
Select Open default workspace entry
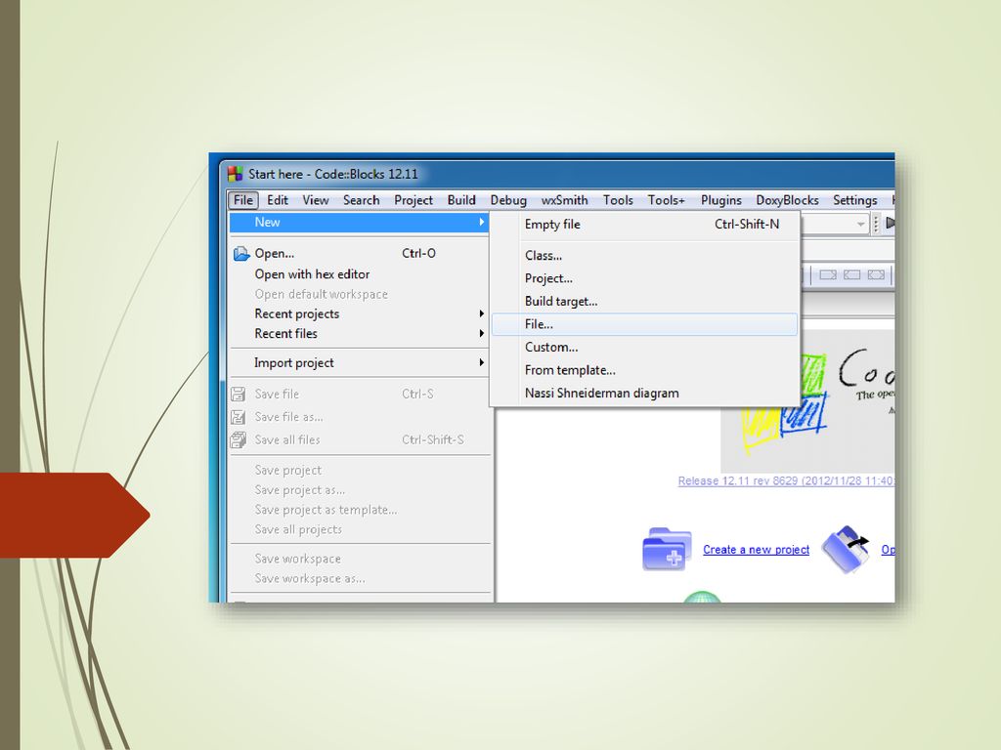(x=359, y=294)
